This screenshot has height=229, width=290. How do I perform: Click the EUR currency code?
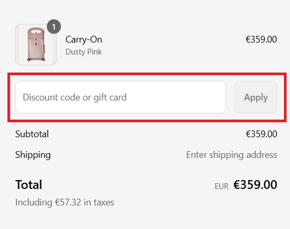[x=222, y=186]
